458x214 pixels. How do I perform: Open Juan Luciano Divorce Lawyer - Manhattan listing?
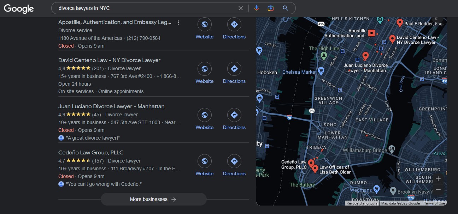[111, 106]
